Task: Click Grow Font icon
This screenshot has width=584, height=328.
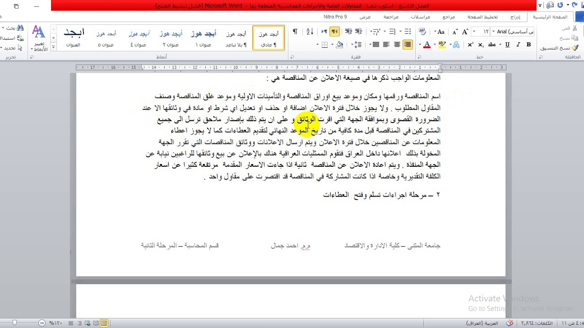Action: pos(465,31)
